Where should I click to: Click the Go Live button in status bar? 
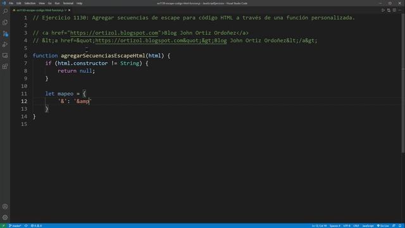point(383,225)
